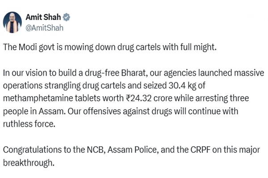Click the blue verified badge icon
The image size is (268, 178).
[x=66, y=17]
